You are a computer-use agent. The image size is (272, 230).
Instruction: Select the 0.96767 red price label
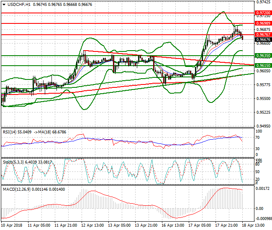[263, 35]
